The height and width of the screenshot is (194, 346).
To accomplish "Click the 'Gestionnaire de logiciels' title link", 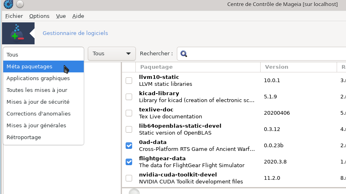I will pos(75,33).
